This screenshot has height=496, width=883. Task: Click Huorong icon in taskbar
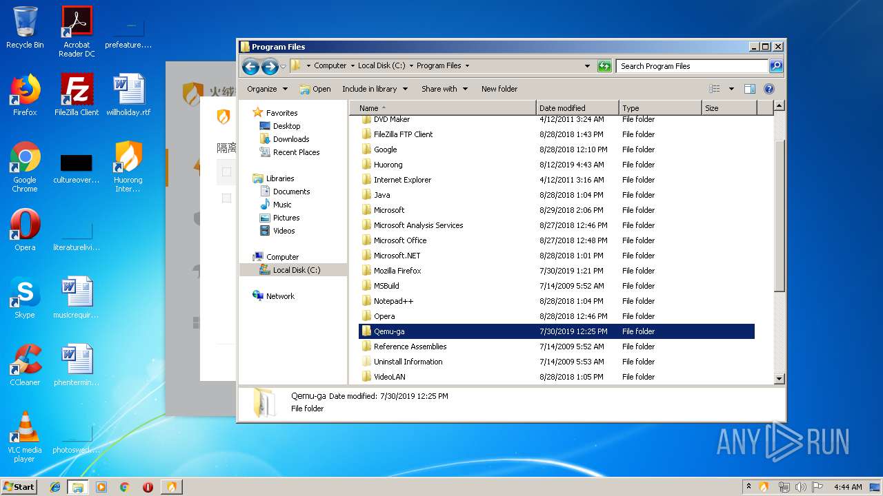pyautogui.click(x=171, y=486)
